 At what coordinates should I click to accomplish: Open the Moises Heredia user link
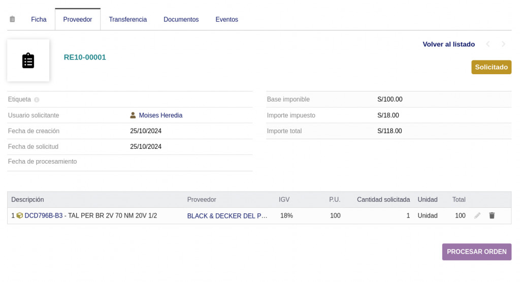[x=160, y=115]
